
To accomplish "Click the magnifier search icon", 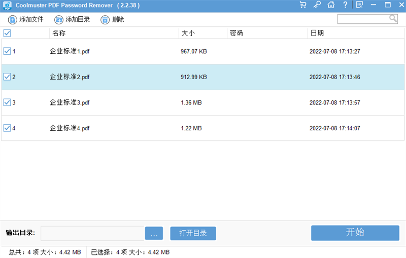I will click(393, 19).
